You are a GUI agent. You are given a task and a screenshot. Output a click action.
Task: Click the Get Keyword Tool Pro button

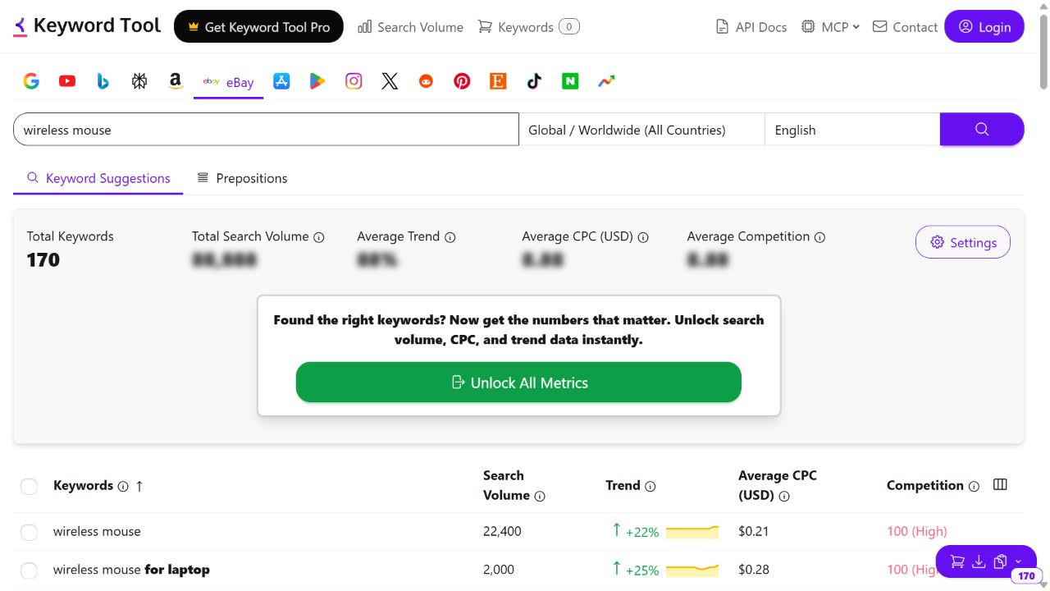pyautogui.click(x=258, y=27)
